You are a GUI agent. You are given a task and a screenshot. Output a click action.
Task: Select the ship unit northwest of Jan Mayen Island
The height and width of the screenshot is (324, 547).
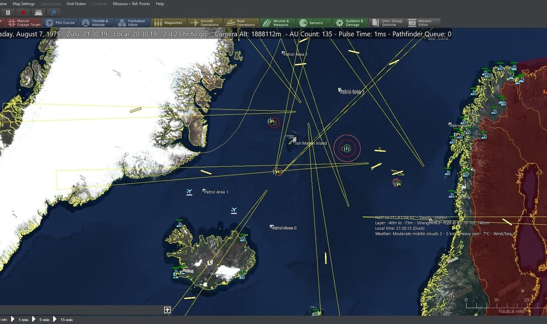point(273,122)
